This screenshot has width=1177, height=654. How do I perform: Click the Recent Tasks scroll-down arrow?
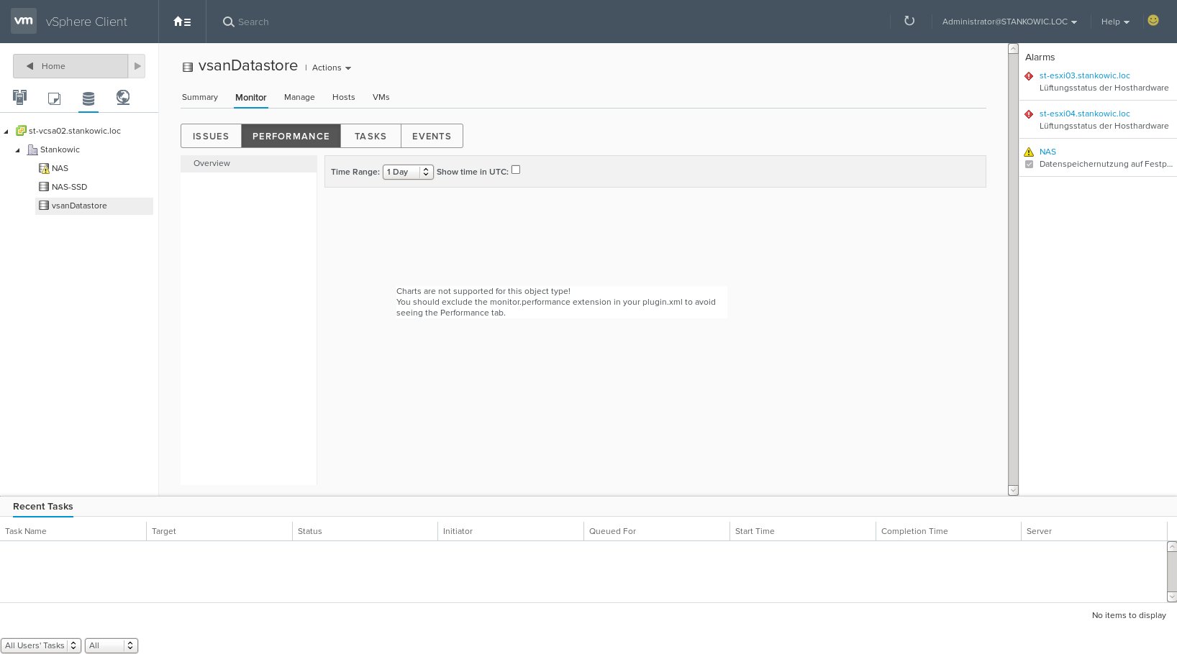point(1172,597)
